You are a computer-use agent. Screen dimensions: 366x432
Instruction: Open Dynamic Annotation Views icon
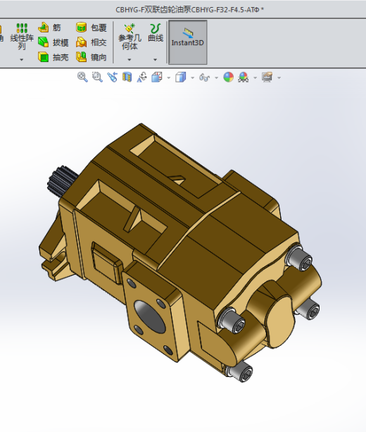141,77
